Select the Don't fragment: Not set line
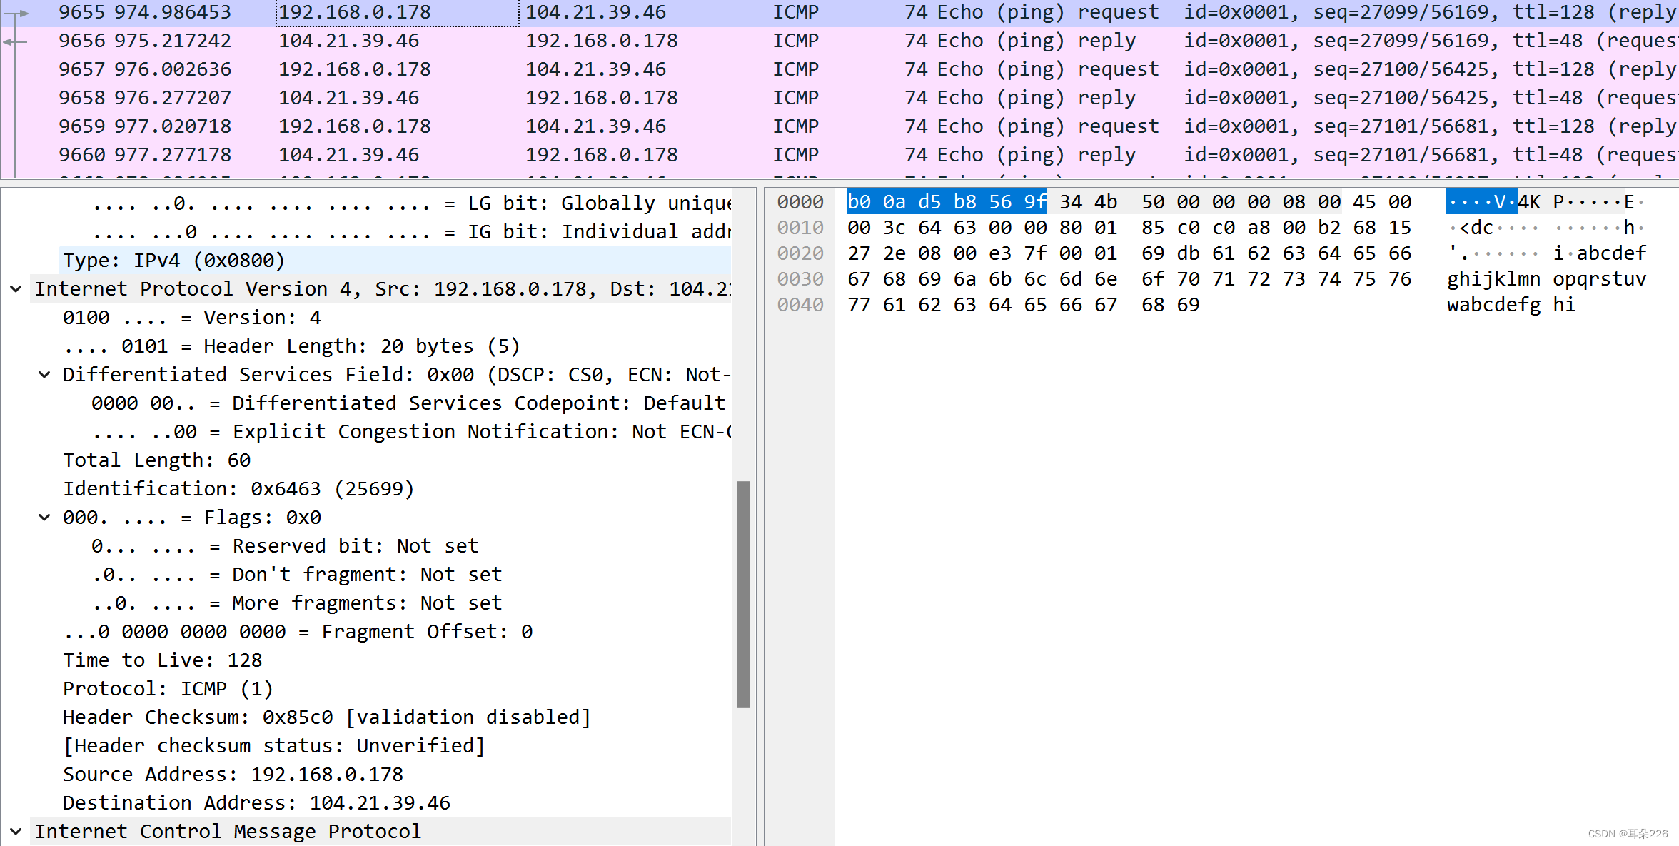Viewport: 1679px width, 846px height. [x=297, y=575]
